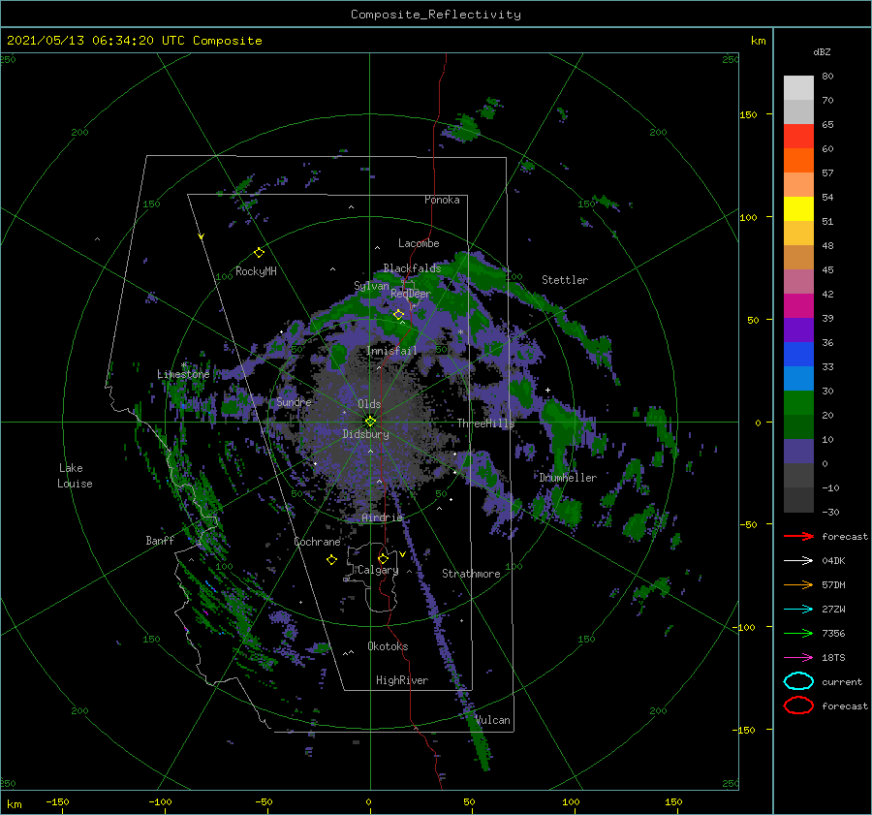Click the Composite_Reflectivity title
872x815 pixels.
pyautogui.click(x=435, y=15)
